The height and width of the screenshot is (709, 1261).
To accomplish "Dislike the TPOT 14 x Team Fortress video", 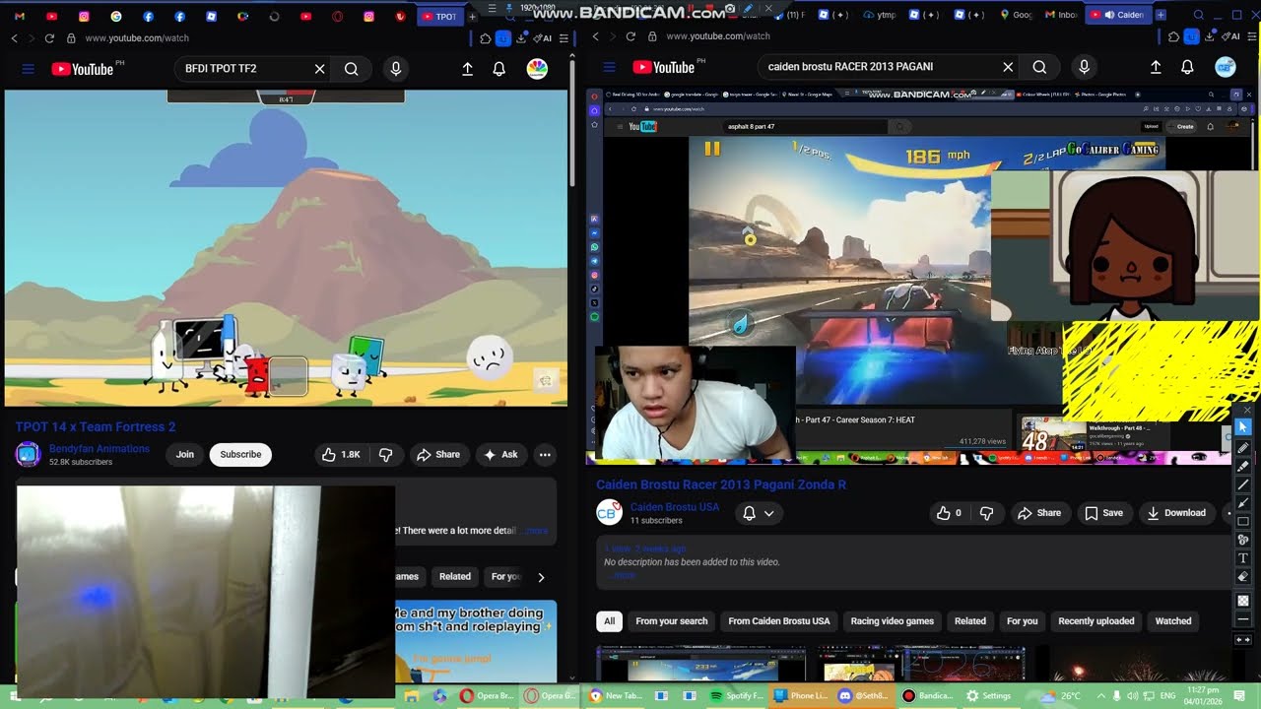I will [x=385, y=455].
